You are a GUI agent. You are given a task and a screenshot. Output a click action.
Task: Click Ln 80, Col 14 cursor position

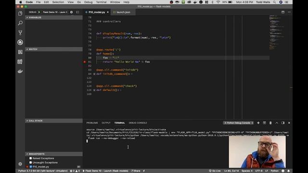point(231,171)
